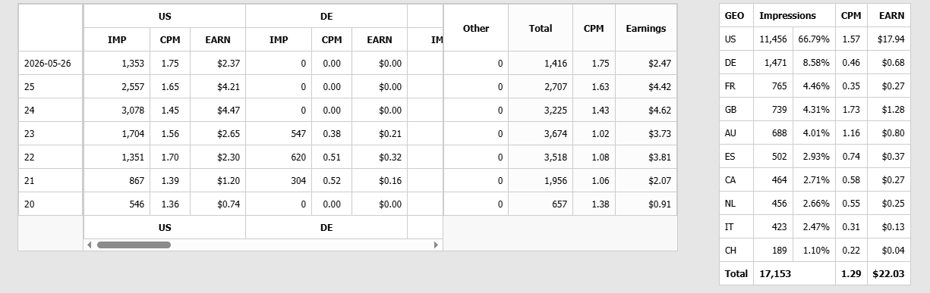The width and height of the screenshot is (930, 293).
Task: Click the $17.94 US earnings cell
Action: pos(888,39)
